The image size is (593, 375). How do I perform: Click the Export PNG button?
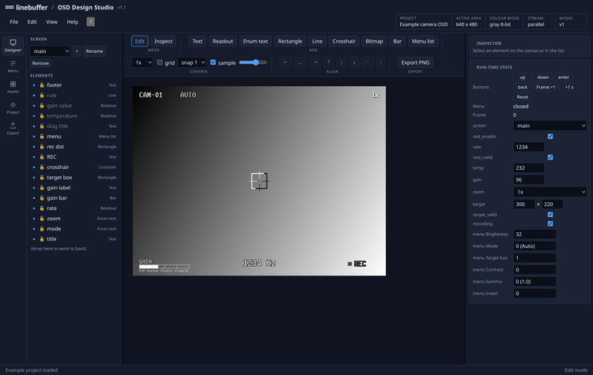(415, 62)
